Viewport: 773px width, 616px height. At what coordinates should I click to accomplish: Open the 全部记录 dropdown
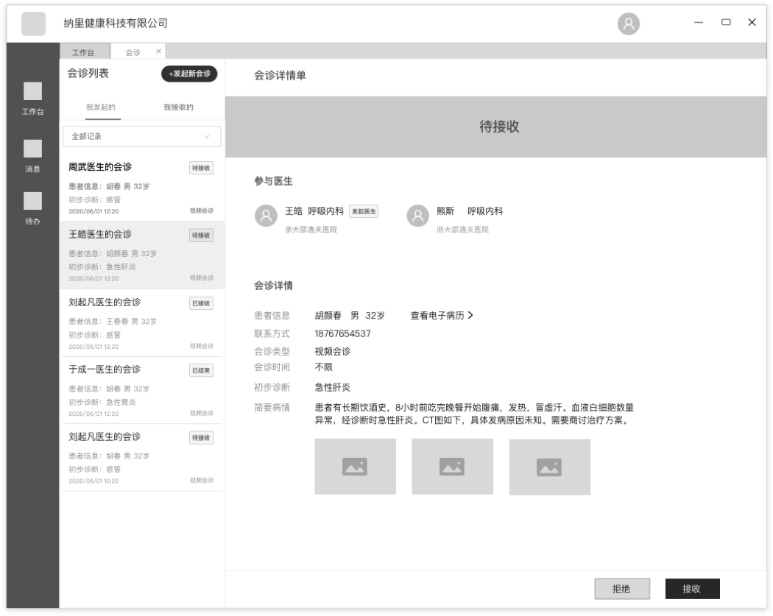(x=141, y=136)
